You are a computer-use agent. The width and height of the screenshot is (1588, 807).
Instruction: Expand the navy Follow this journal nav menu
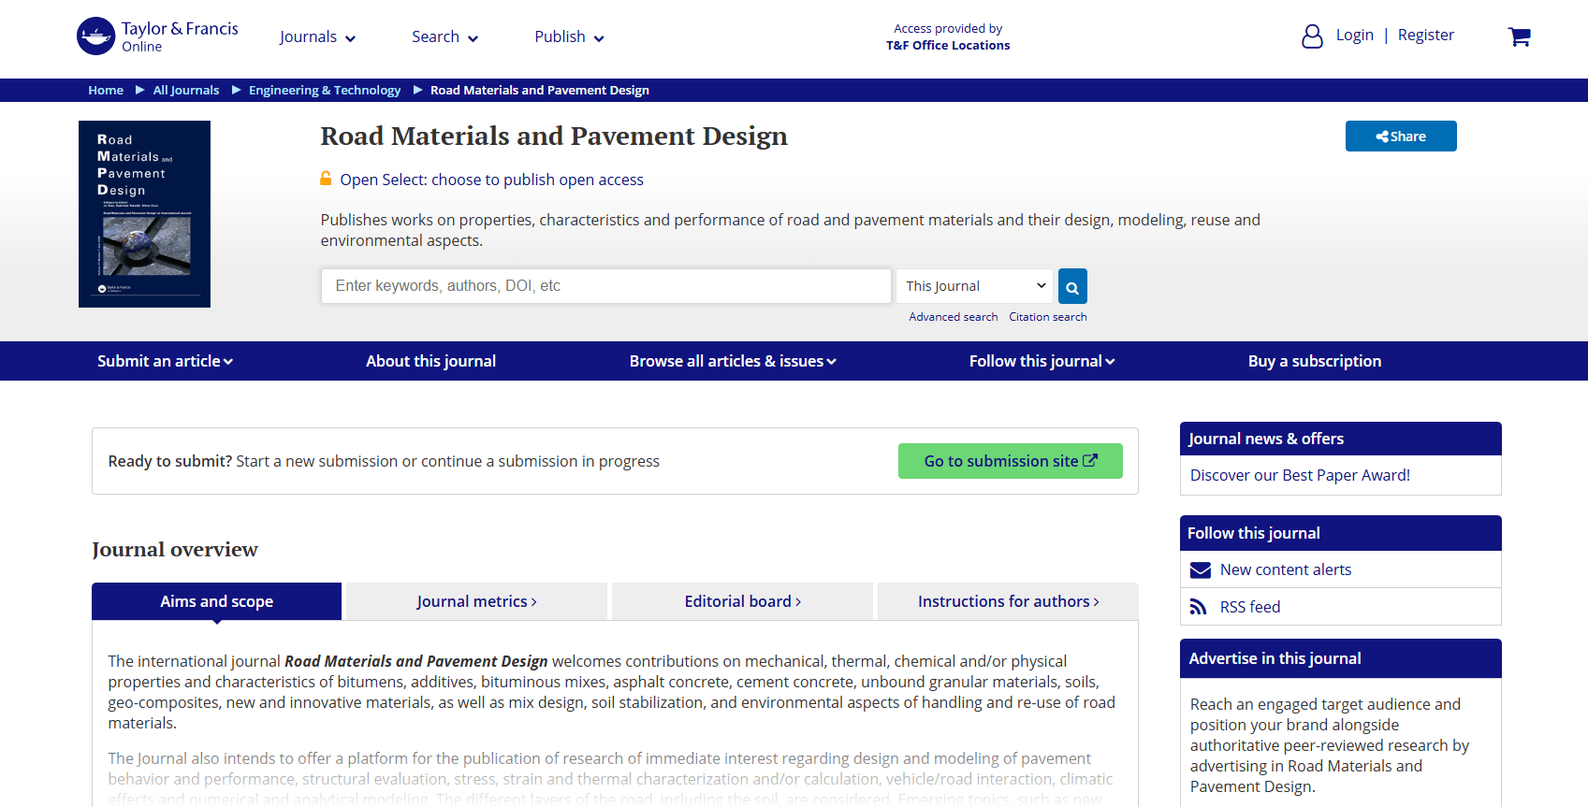point(1042,361)
